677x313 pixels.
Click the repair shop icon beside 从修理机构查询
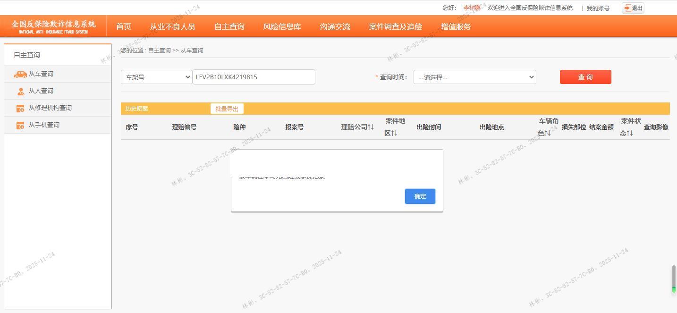[x=20, y=108]
